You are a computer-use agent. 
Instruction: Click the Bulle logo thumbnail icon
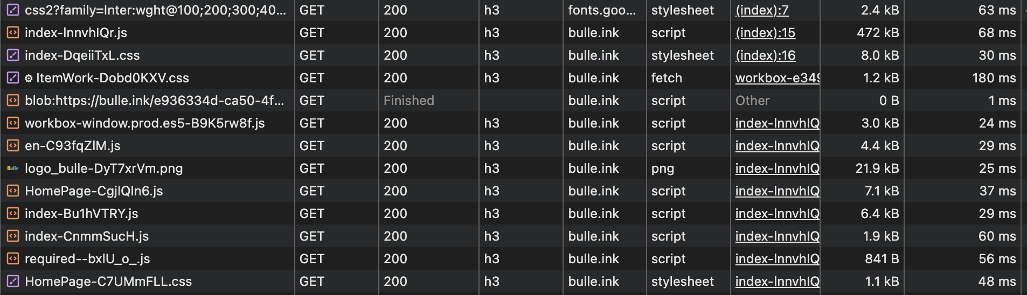pos(12,168)
